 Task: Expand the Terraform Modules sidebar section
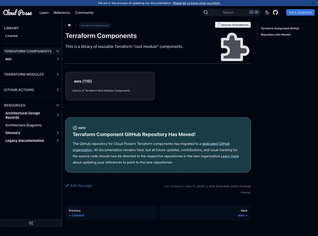[58, 74]
